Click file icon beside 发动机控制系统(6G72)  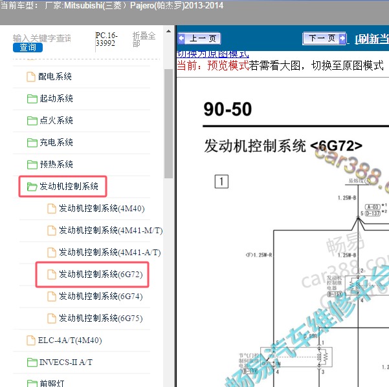[52, 275]
